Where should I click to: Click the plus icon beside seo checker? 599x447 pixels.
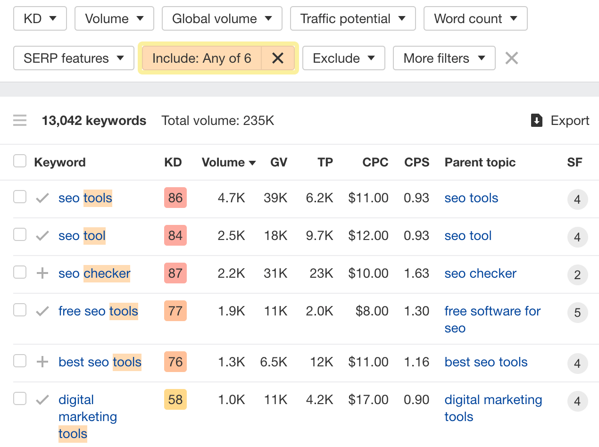click(42, 272)
